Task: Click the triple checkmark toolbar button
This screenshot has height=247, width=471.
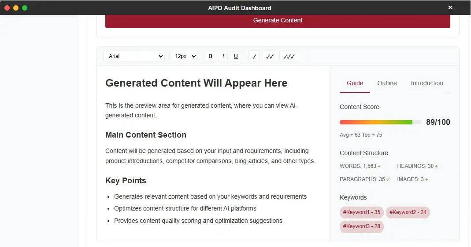Action: [289, 56]
